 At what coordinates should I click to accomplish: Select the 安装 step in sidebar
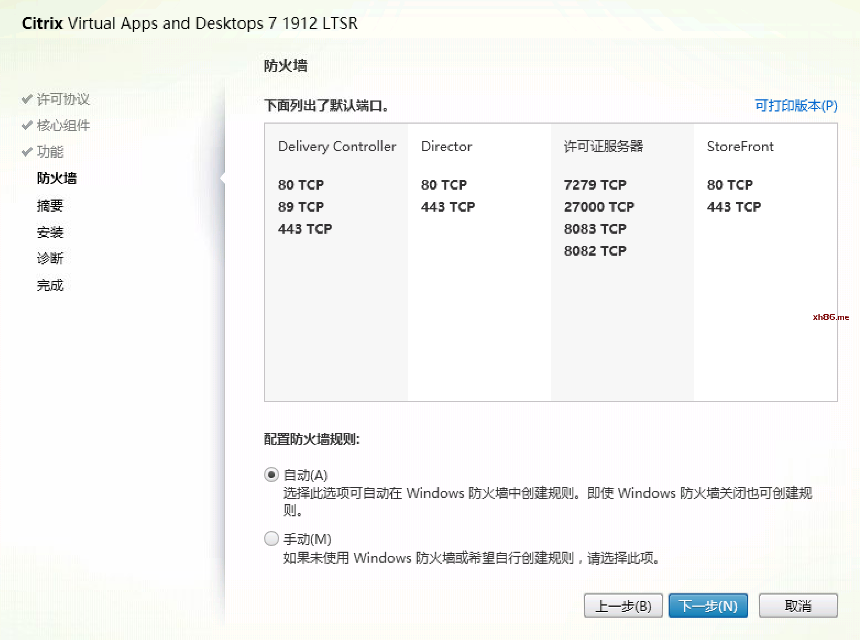click(x=50, y=232)
